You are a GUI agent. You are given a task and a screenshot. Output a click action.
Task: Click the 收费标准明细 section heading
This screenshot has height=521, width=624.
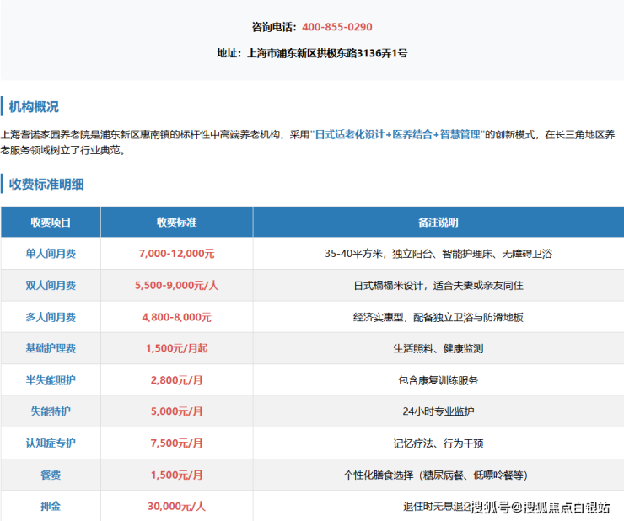[x=46, y=184]
